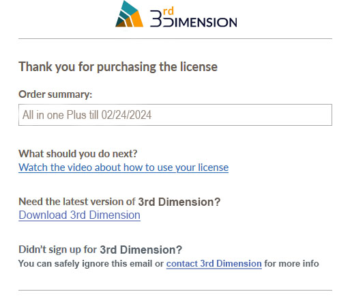Click bold '3rd Dimension?' in sign up heading
This screenshot has width=352, height=307.
(141, 250)
